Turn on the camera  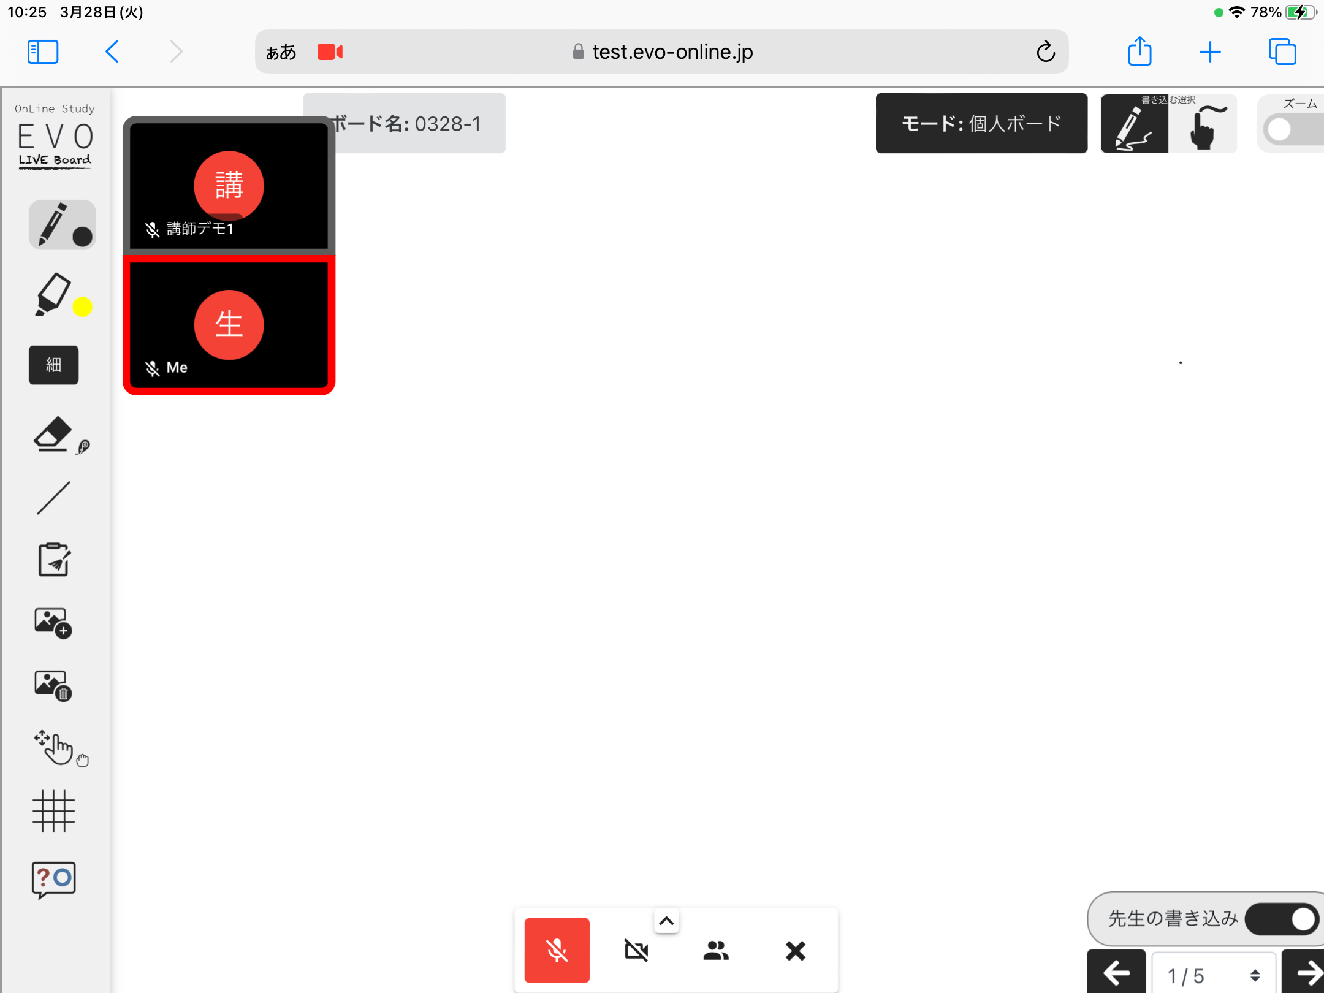tap(636, 951)
